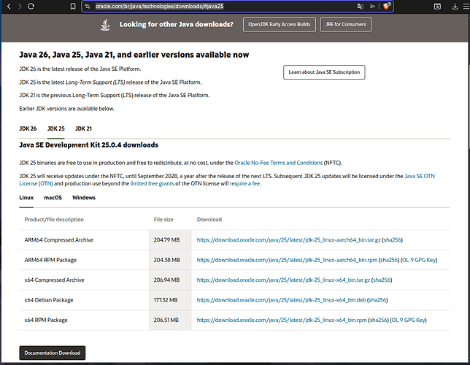Click the ARM64 Compressed Archive row label
This screenshot has height=365, width=470.
[x=58, y=240]
